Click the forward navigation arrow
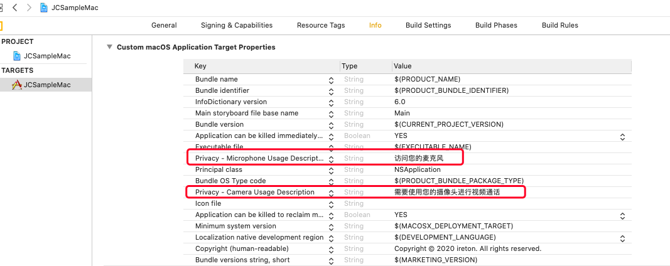Viewport: 670px width, 266px height. click(29, 8)
